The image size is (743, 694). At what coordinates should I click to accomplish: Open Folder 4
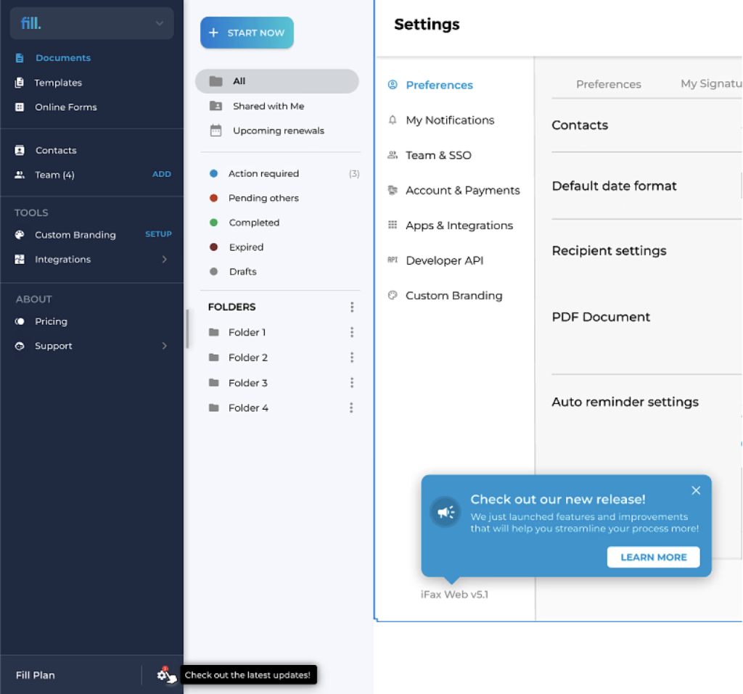coord(248,408)
